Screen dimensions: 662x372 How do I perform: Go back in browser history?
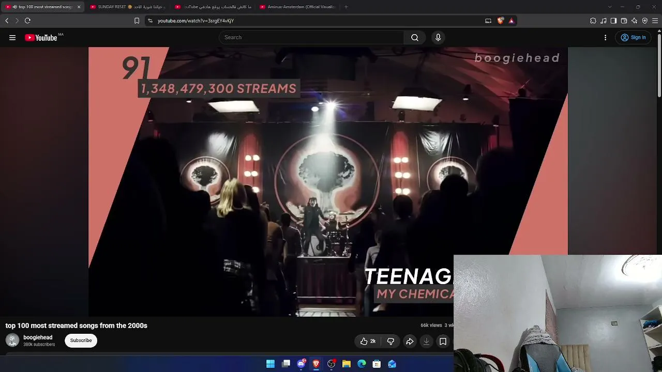coord(7,21)
